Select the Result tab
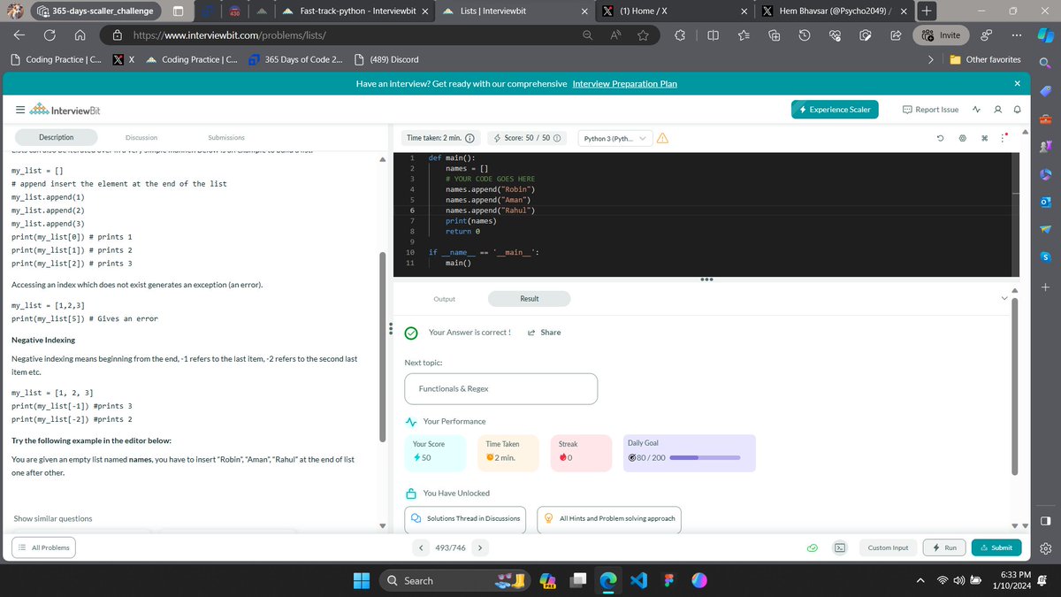 pos(530,299)
